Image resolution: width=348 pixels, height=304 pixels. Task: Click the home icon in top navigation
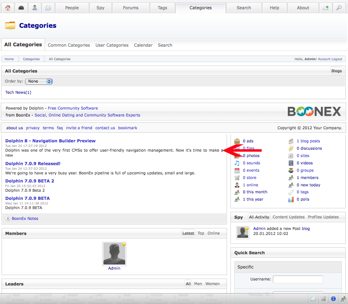pos(8,8)
